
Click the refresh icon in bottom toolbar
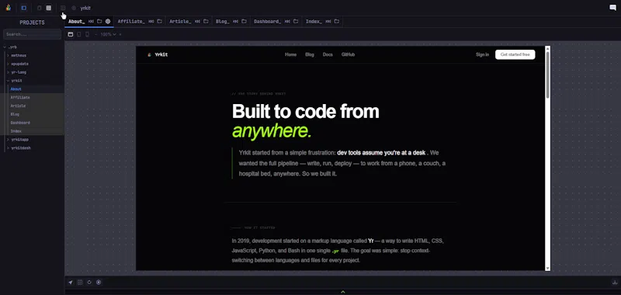click(89, 283)
